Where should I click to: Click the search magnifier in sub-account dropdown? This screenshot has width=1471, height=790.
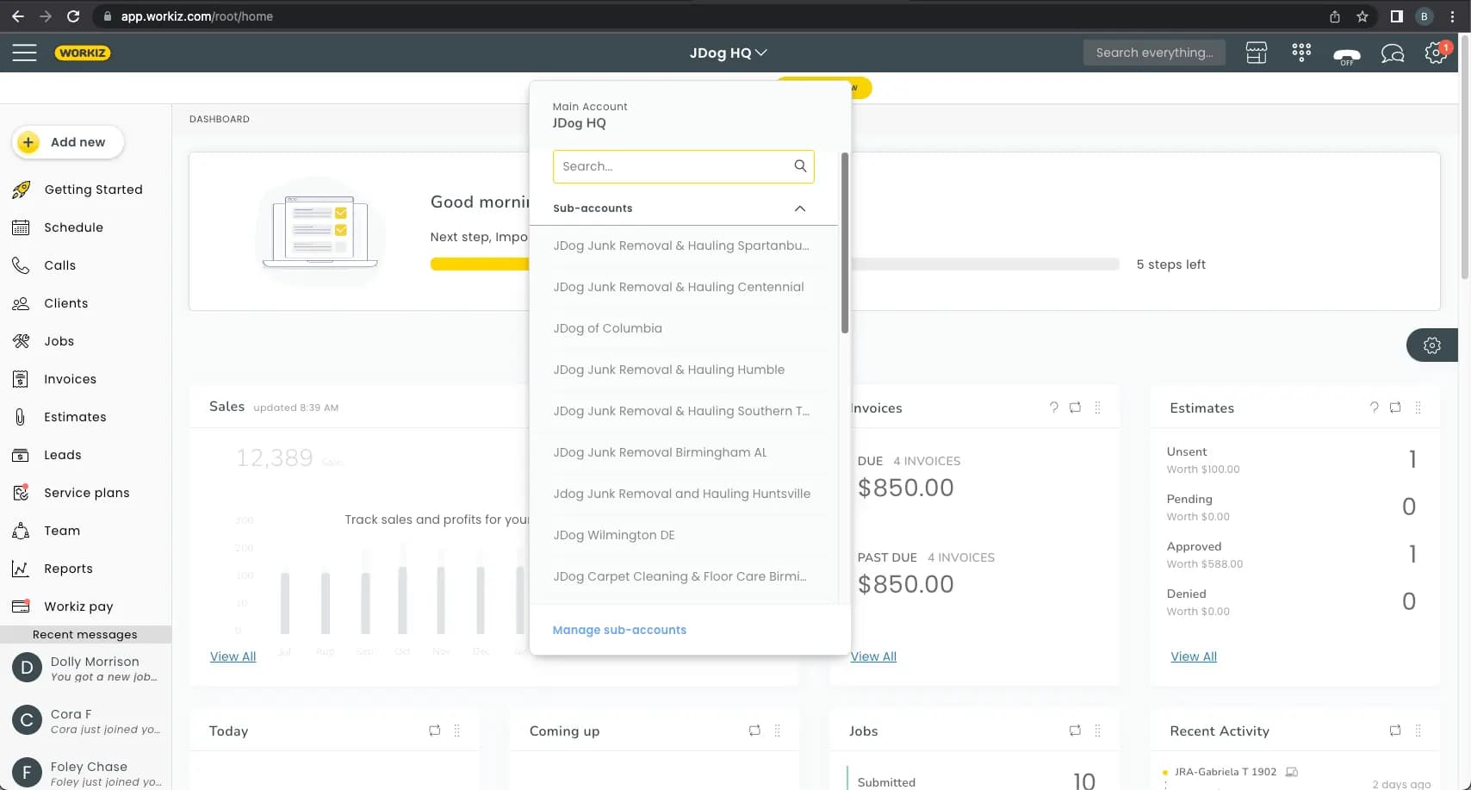(800, 166)
